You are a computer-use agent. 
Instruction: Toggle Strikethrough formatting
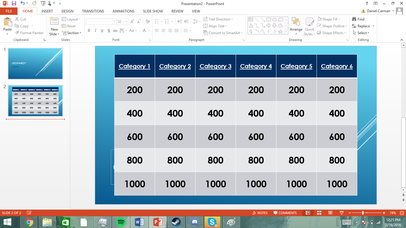116,31
